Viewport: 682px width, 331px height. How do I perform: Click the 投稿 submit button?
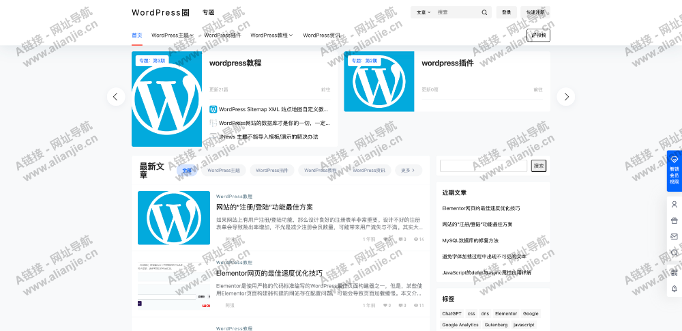[x=539, y=35]
